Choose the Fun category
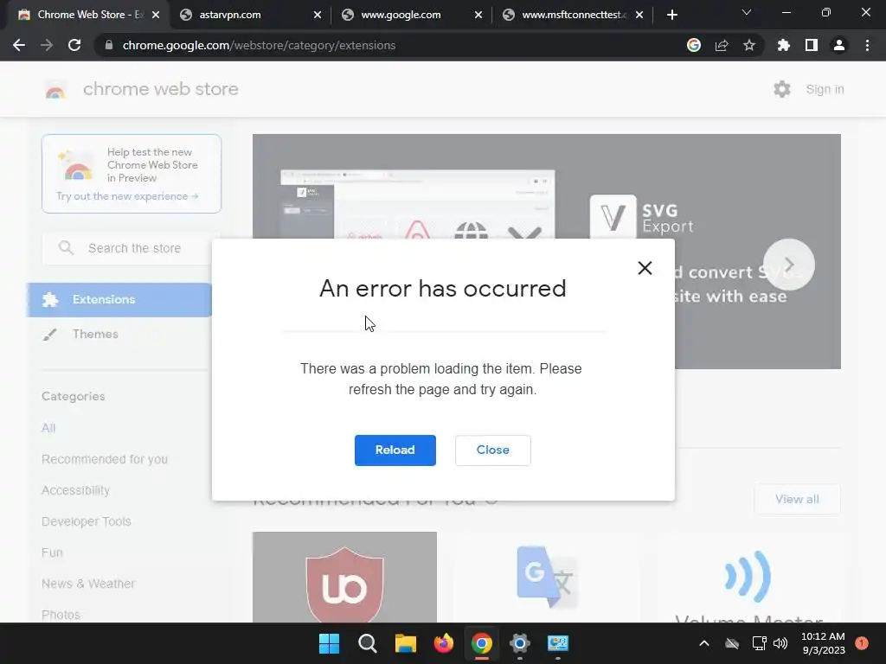Screen dimensions: 886x664 click(52, 552)
